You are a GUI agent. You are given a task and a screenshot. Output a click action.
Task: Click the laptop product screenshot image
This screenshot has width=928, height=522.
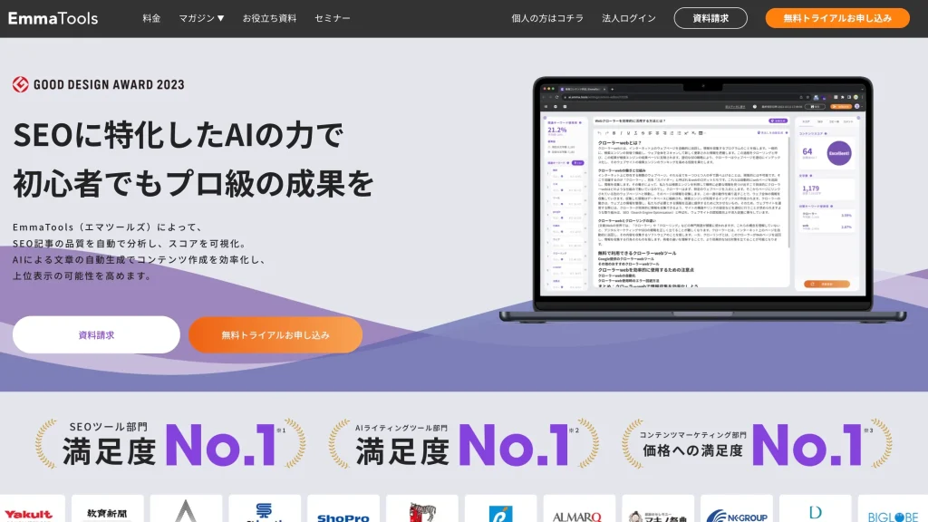pos(702,199)
